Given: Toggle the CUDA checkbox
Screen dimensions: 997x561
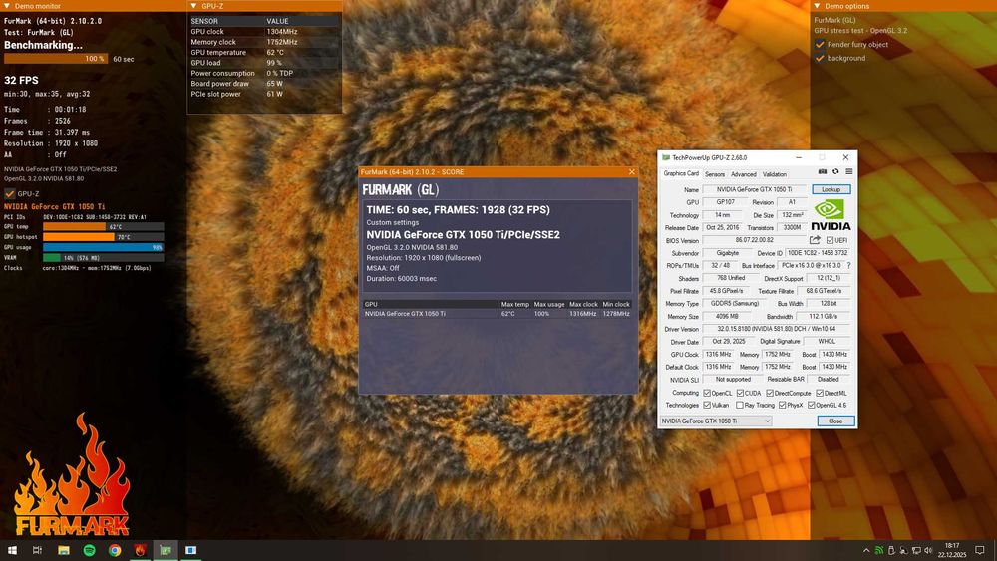Looking at the screenshot, I should click(x=740, y=393).
